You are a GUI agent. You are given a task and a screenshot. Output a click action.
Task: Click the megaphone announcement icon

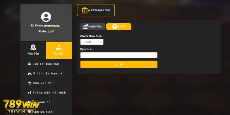30,93
